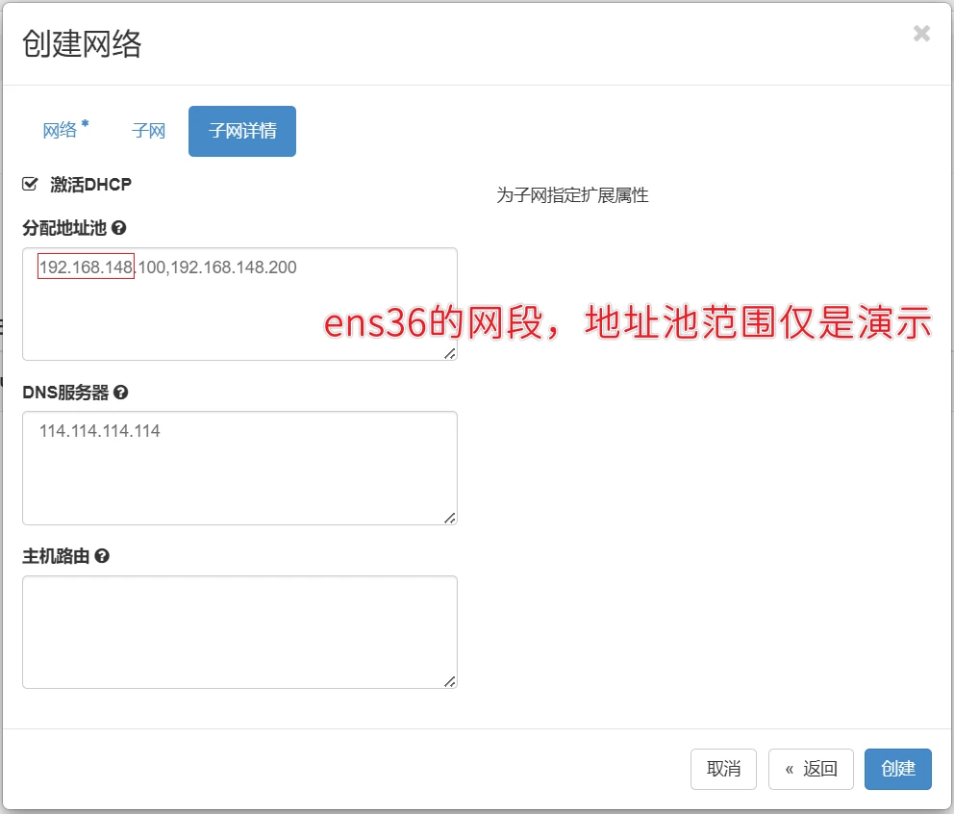
Task: Switch to the 子网 tab
Action: (x=149, y=131)
